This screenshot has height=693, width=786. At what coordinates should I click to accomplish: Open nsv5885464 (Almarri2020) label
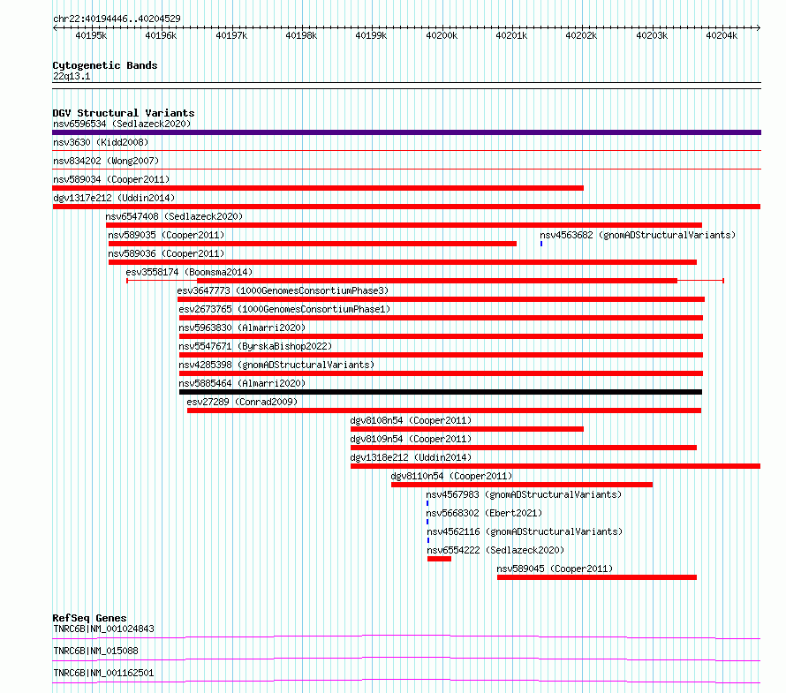[242, 383]
